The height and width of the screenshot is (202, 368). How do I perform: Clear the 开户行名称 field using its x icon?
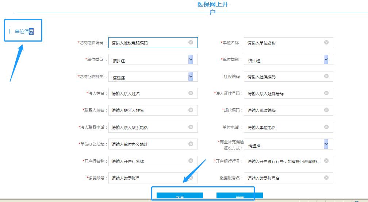191,160
